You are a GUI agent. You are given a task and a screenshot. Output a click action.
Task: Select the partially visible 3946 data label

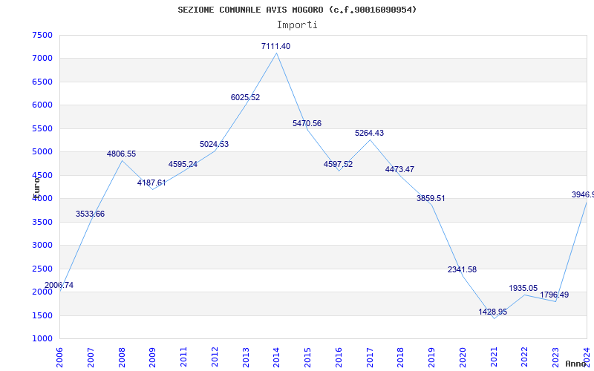click(x=583, y=194)
